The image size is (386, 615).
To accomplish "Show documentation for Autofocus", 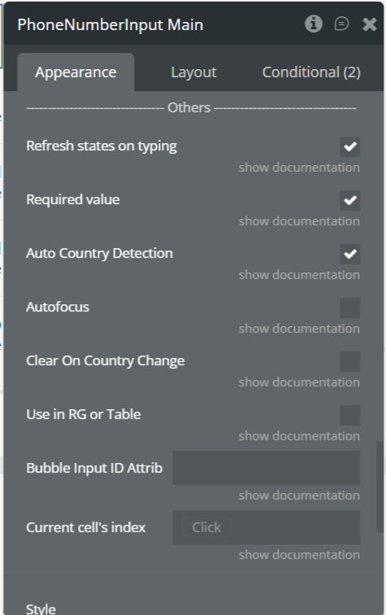I will (299, 329).
